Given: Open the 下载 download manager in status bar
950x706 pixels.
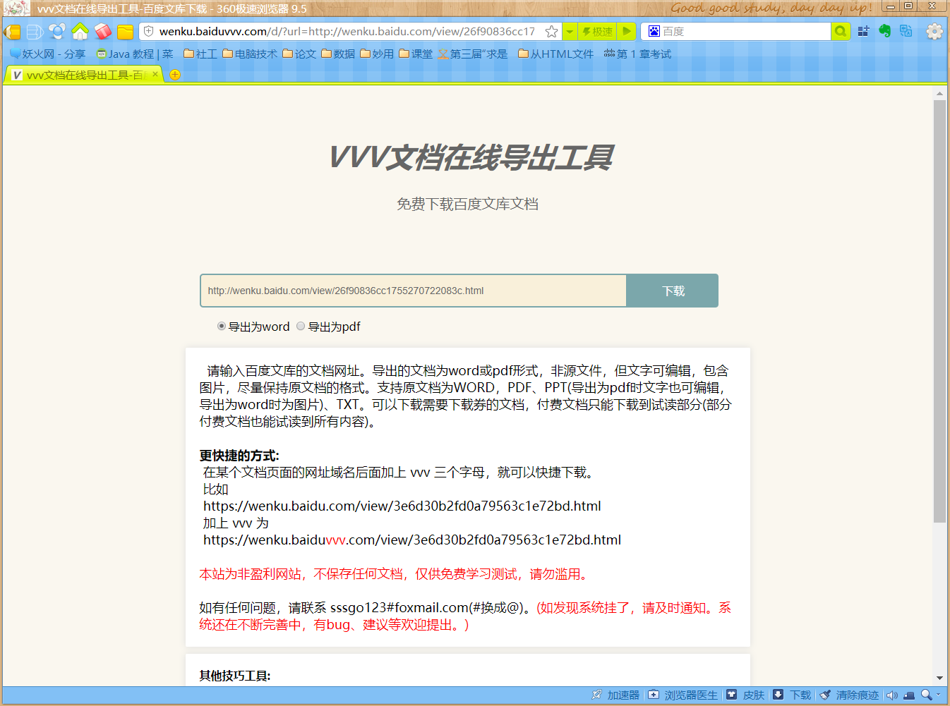Looking at the screenshot, I should pos(792,695).
